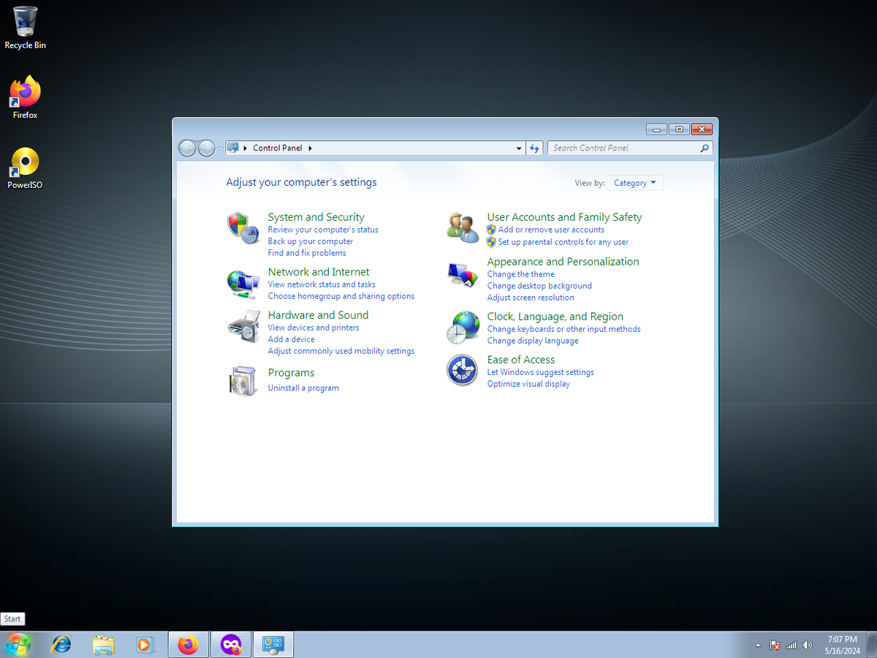Open Adjust screen resolution link
This screenshot has width=877, height=658.
pos(531,298)
